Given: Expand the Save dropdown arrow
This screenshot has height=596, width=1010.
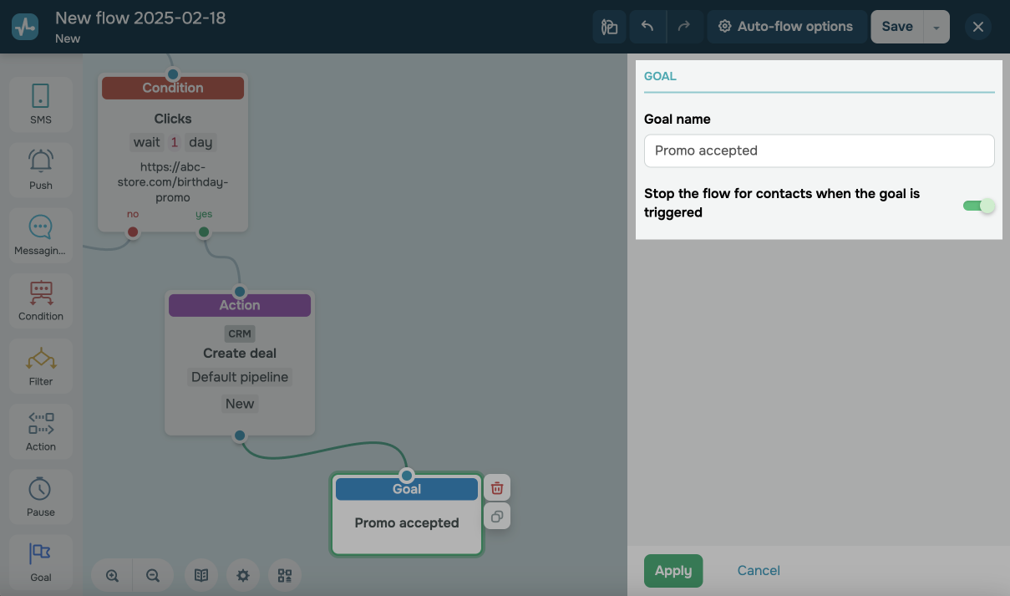Looking at the screenshot, I should (x=936, y=28).
